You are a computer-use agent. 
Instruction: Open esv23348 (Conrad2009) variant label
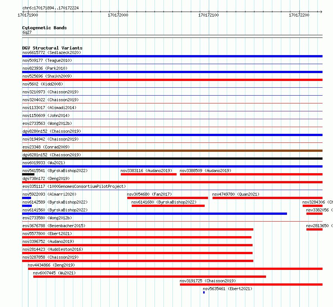[x=46, y=147]
